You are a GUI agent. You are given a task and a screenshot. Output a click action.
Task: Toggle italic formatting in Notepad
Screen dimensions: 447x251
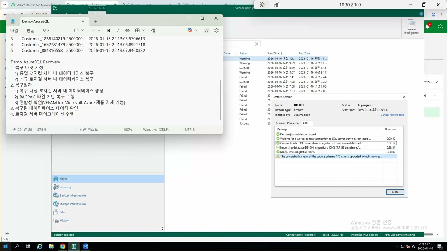[118, 30]
